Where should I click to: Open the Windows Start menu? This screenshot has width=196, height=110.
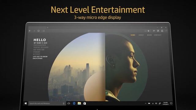(26, 103)
